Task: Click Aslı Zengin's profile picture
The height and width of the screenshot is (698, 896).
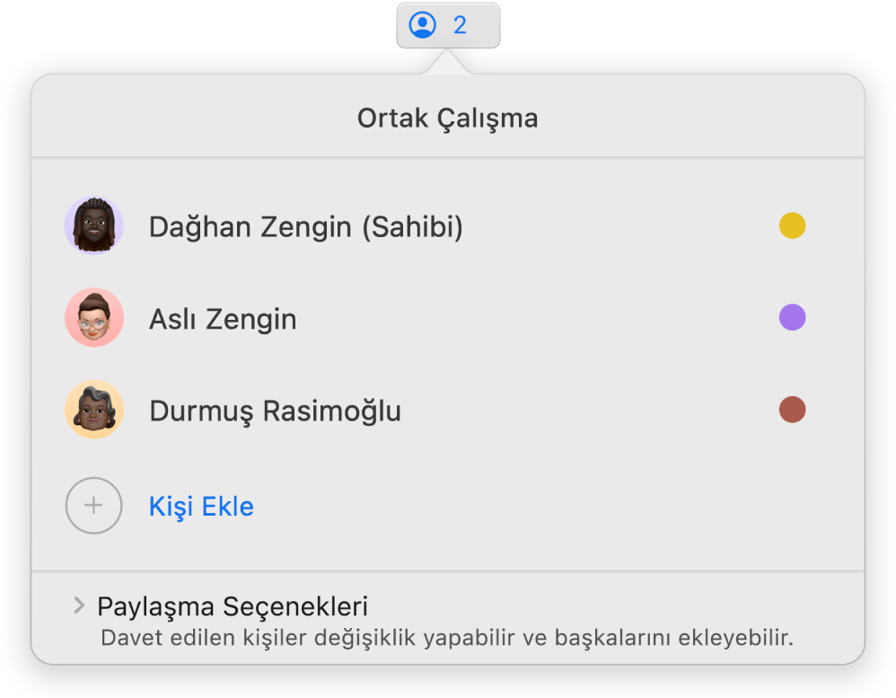Action: click(93, 317)
